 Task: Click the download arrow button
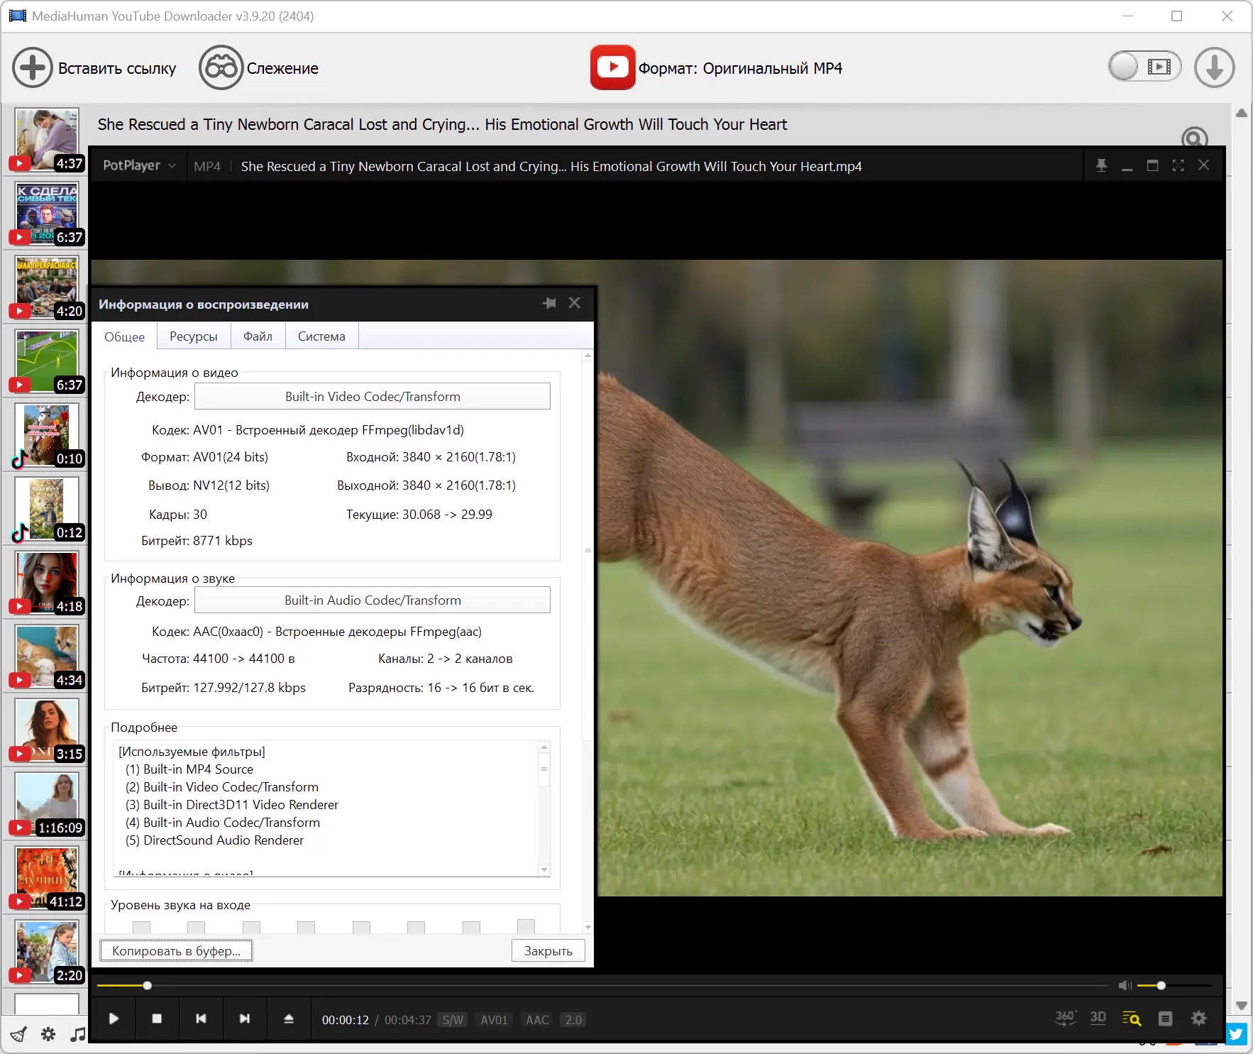1214,68
